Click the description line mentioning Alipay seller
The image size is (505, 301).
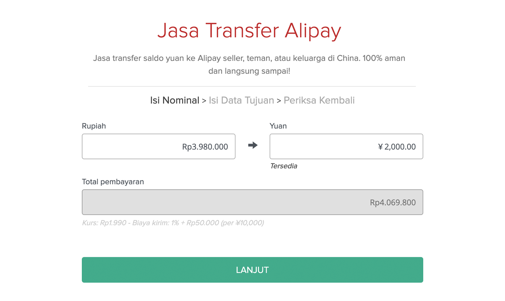click(249, 58)
